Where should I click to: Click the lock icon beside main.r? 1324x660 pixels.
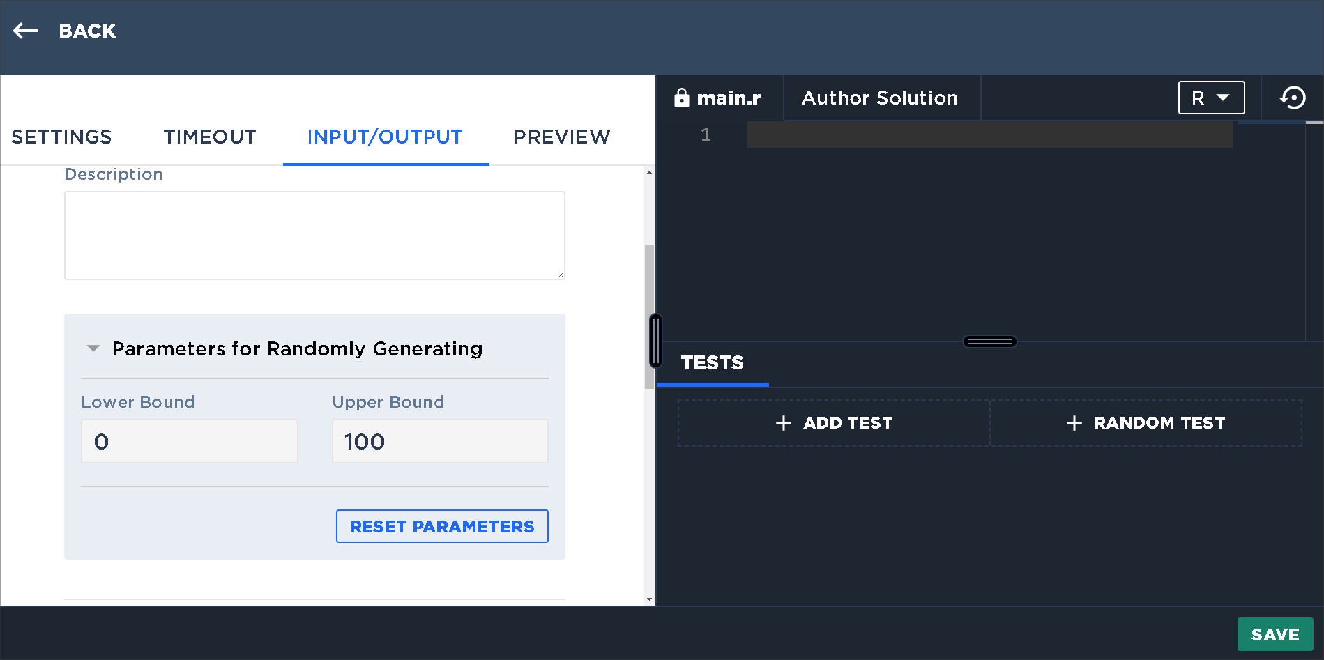coord(681,98)
